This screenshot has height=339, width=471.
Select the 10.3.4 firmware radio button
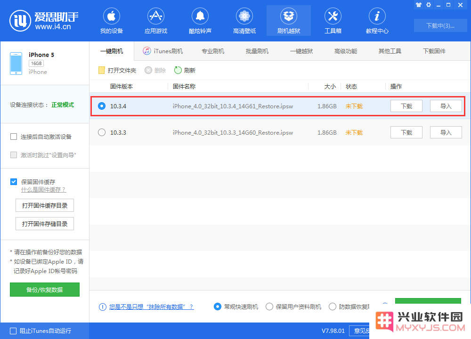(102, 106)
